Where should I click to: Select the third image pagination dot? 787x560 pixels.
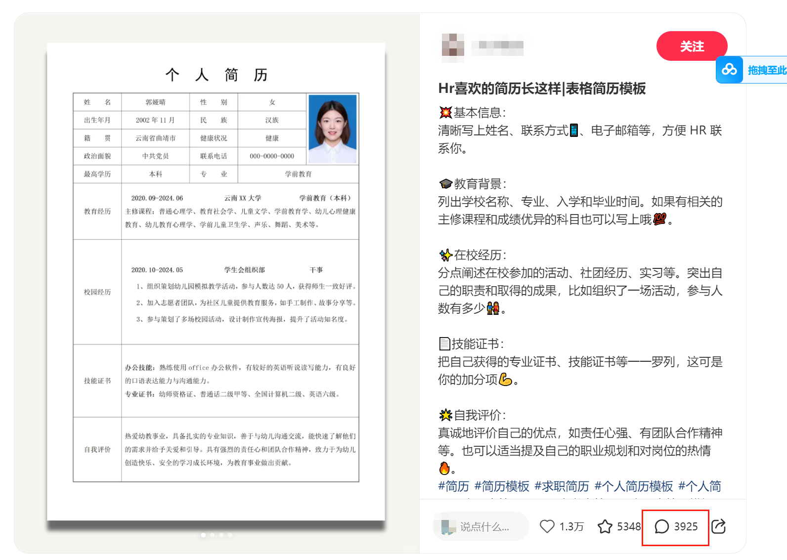coord(221,535)
